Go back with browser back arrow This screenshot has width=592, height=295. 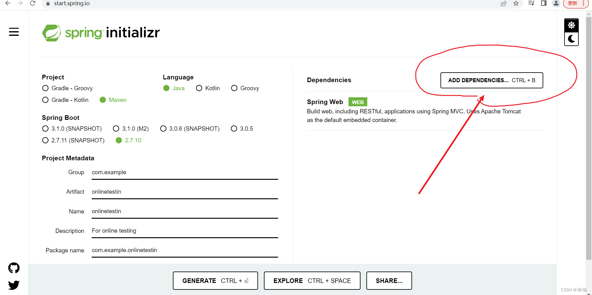[8, 3]
